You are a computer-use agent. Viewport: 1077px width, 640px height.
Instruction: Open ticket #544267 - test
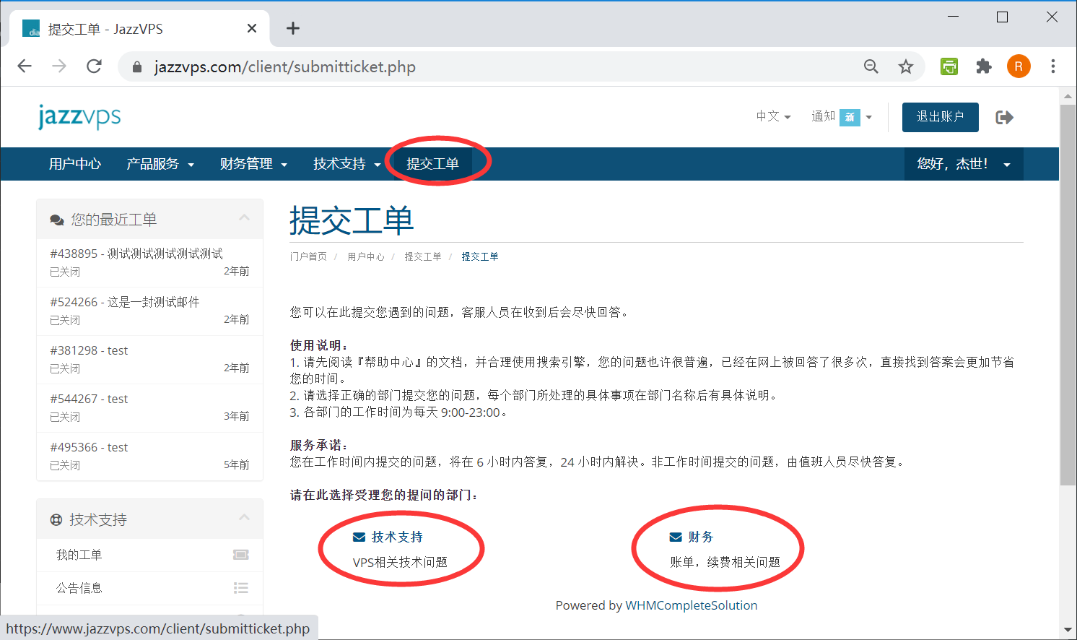[149, 407]
